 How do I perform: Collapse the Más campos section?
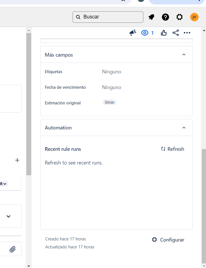point(184,55)
